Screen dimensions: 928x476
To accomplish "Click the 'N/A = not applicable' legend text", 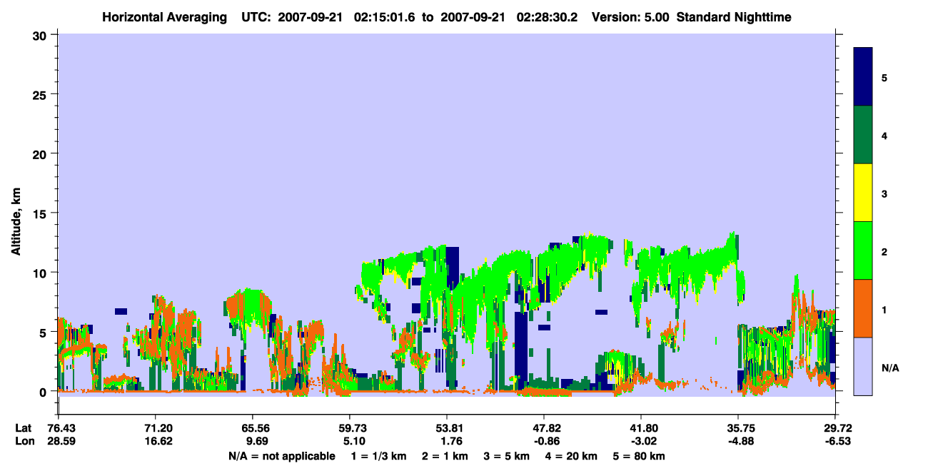I will coord(281,455).
